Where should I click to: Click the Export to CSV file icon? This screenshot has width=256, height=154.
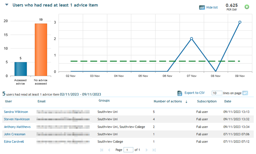click(180, 93)
